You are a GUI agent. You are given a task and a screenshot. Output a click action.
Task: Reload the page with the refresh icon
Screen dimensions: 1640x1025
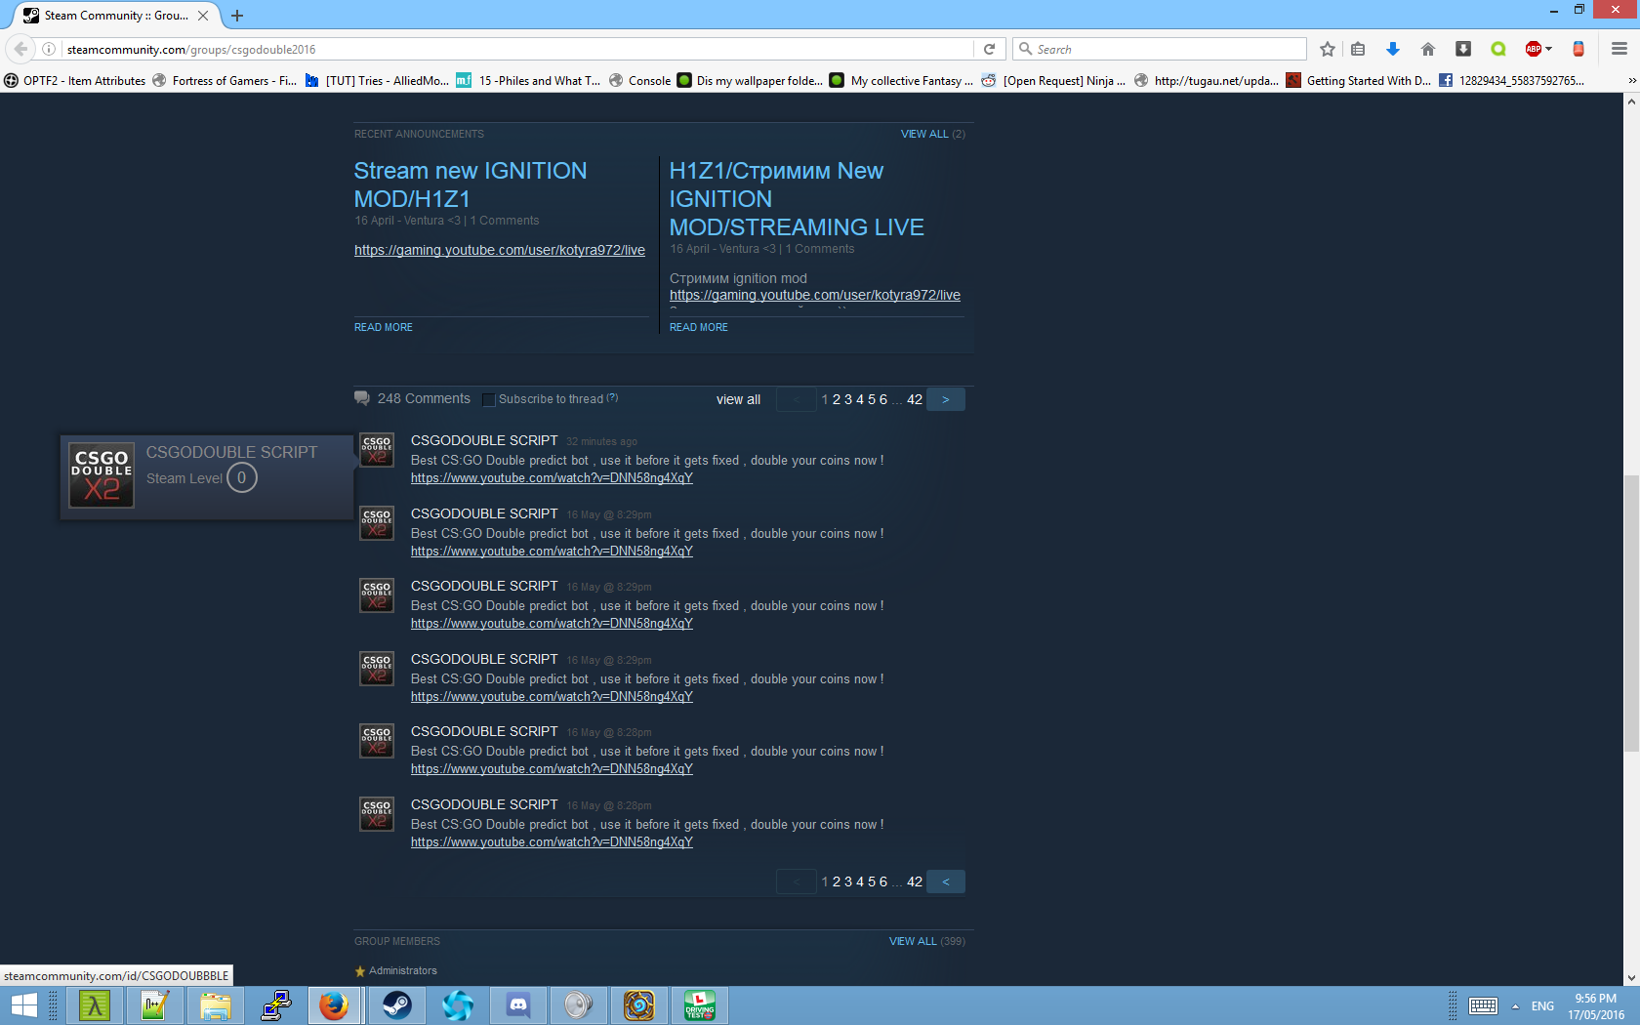[x=989, y=49]
